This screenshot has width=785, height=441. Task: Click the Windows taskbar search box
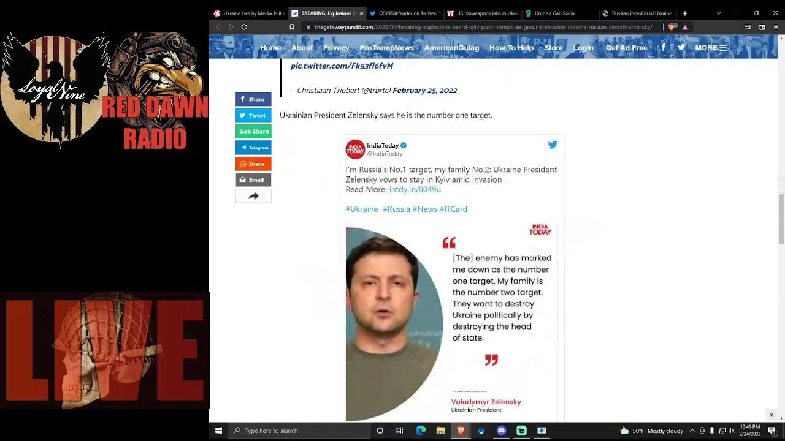click(x=298, y=431)
